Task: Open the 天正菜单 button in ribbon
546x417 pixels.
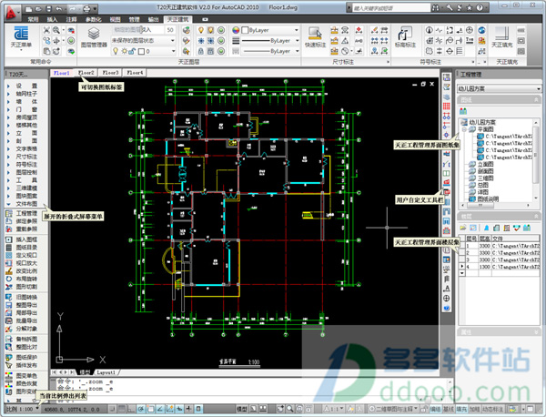Action: tap(21, 37)
